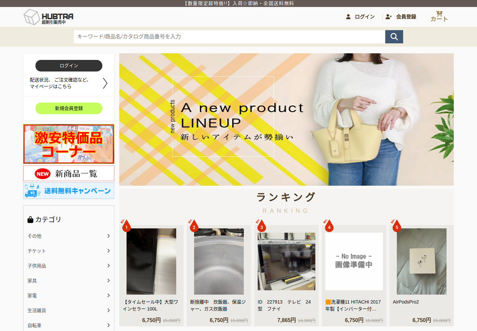Select 家具 in category menu
Screen dimensions: 477x331
pos(32,281)
